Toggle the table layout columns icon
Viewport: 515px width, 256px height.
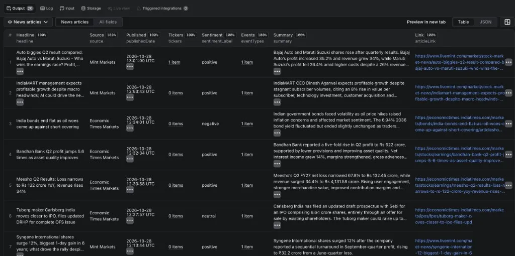507,22
